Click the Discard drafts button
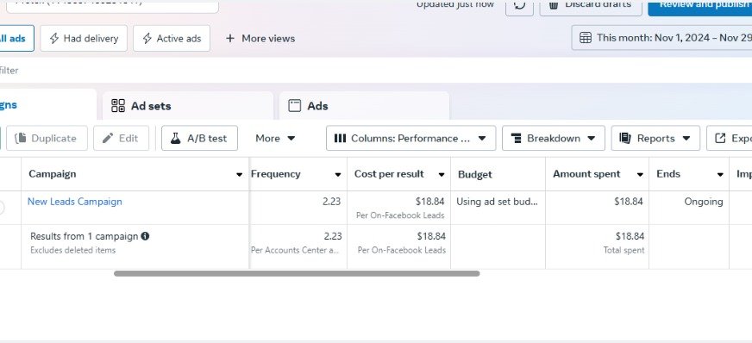The width and height of the screenshot is (752, 343). [x=591, y=6]
